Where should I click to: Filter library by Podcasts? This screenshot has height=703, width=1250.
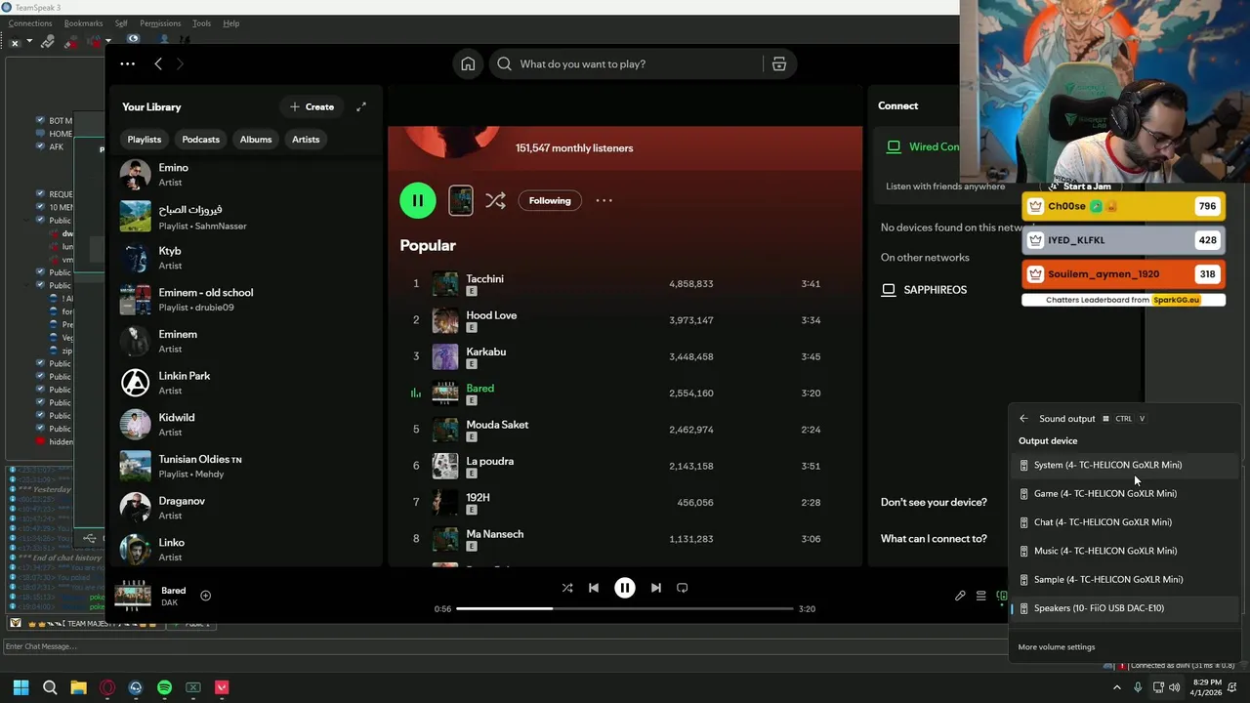[201, 140]
